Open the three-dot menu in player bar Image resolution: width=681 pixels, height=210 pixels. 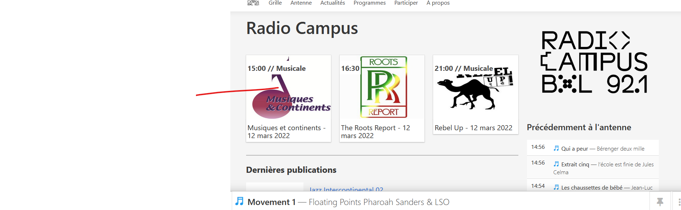tap(679, 202)
